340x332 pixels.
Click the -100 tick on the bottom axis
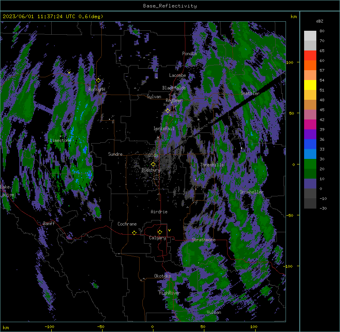tap(49, 326)
